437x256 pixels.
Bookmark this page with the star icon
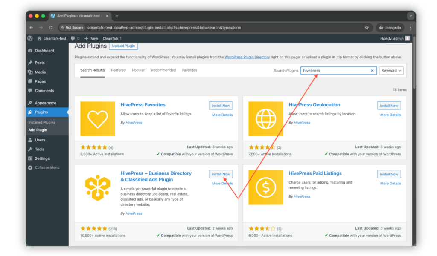(x=367, y=28)
